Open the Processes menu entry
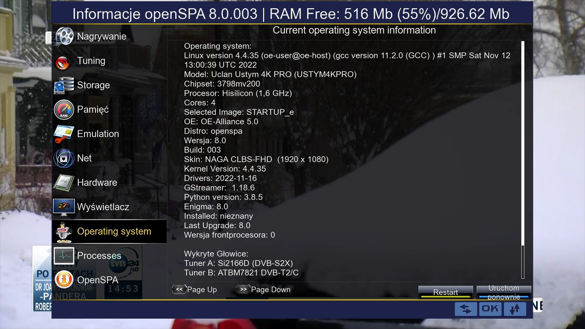585x329 pixels. pos(109,255)
